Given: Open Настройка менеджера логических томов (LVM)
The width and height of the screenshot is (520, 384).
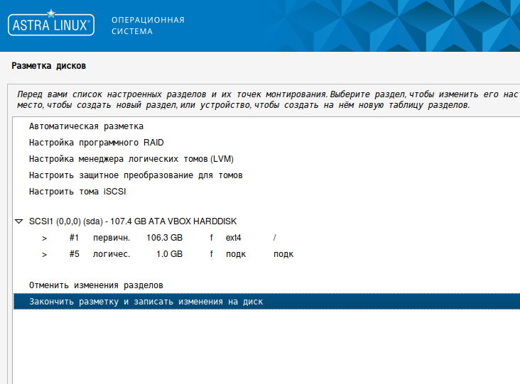Looking at the screenshot, I should [x=131, y=158].
